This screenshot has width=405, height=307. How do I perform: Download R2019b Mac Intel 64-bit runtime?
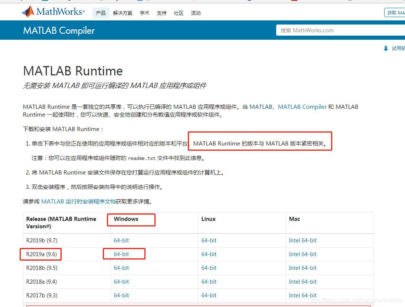pos(303,240)
